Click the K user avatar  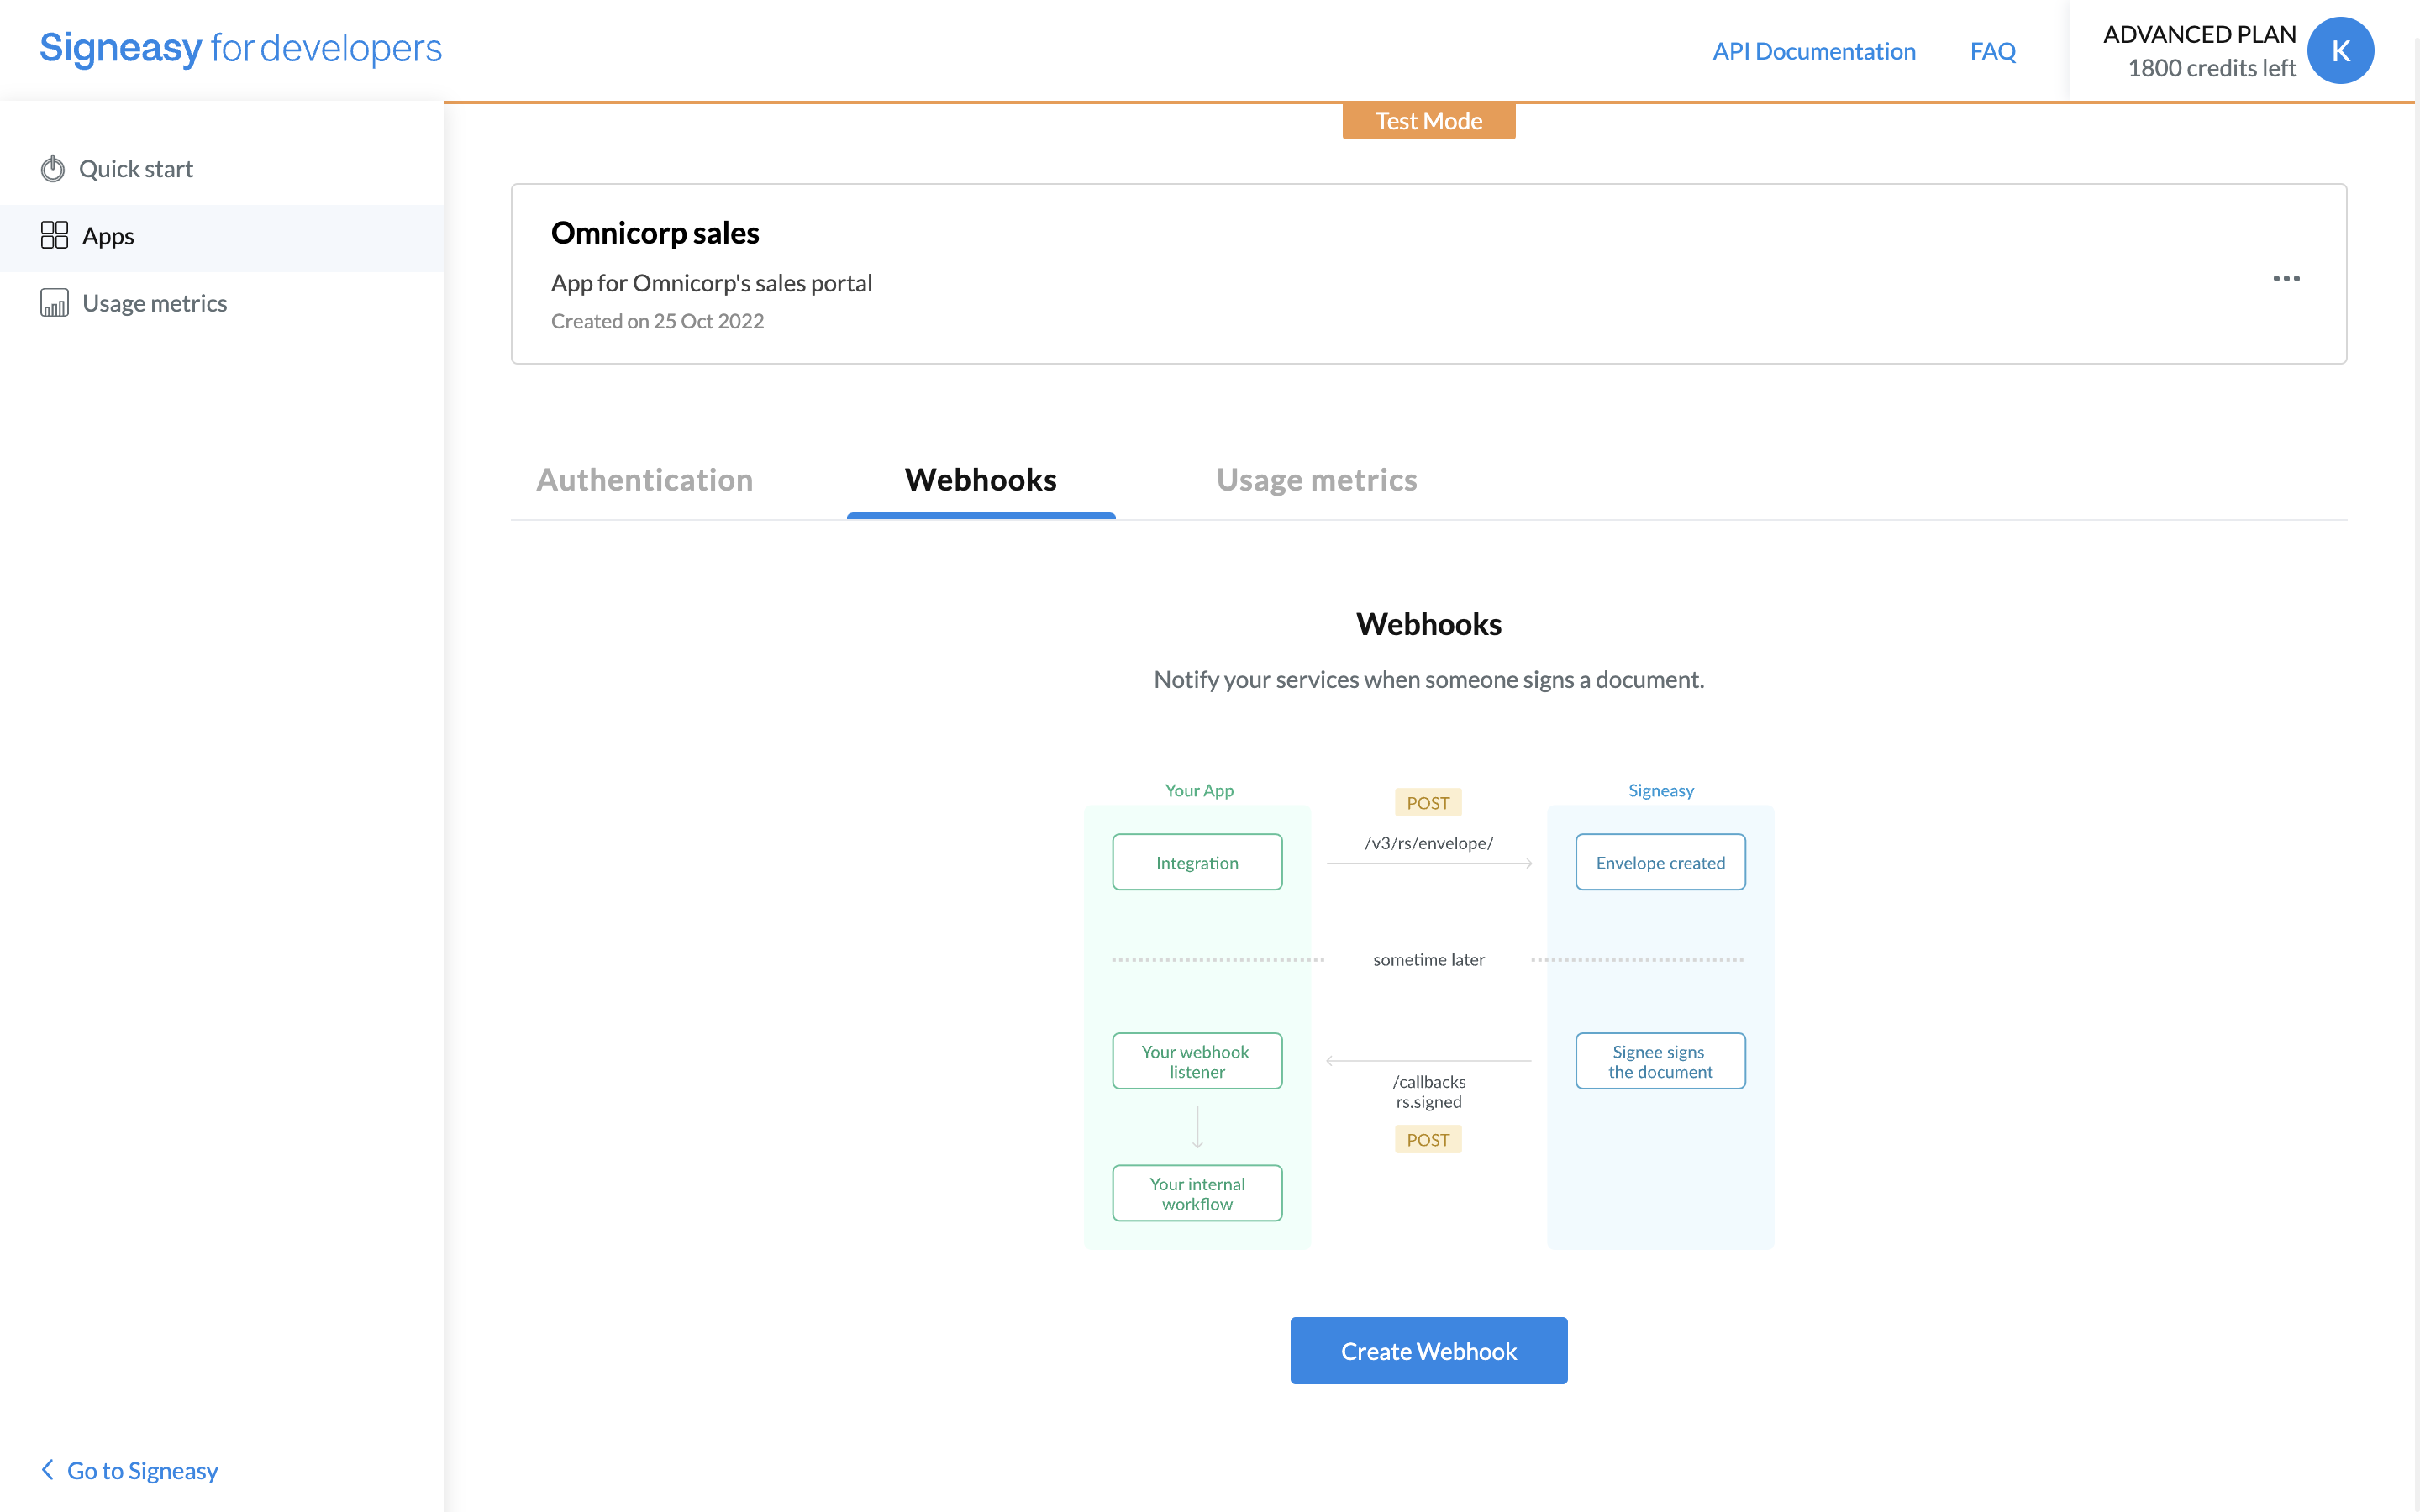pos(2340,51)
